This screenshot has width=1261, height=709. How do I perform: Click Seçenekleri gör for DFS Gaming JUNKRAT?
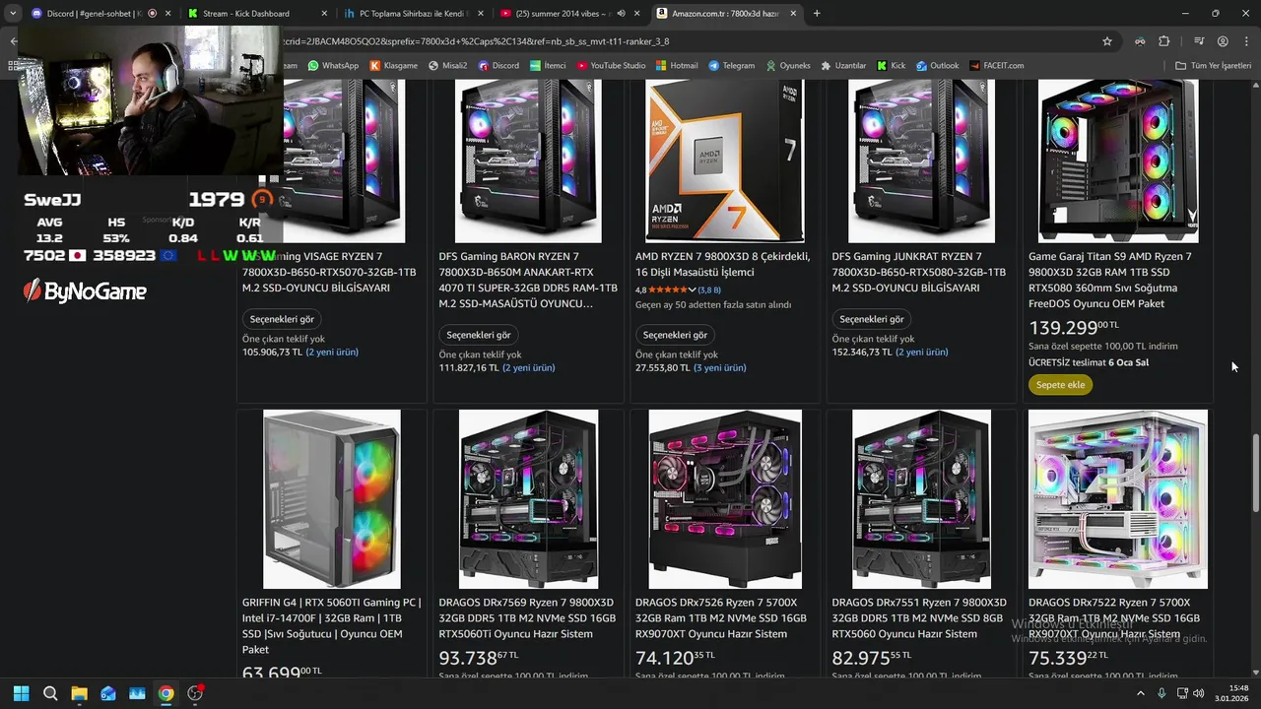[872, 319]
